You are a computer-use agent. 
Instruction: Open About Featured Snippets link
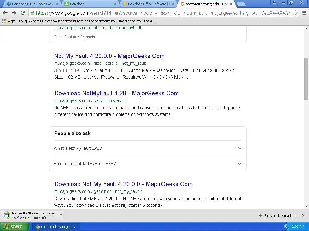pos(75,37)
